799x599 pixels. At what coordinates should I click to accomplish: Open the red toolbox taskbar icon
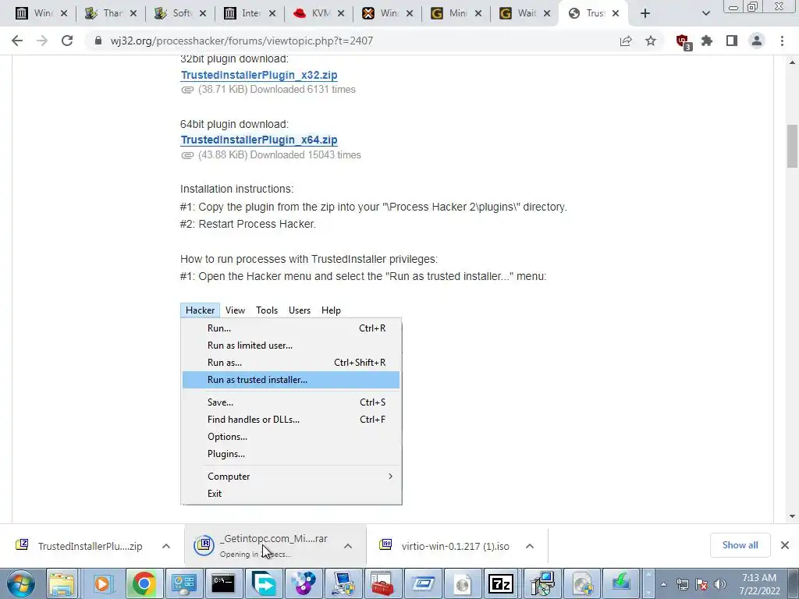(x=382, y=583)
